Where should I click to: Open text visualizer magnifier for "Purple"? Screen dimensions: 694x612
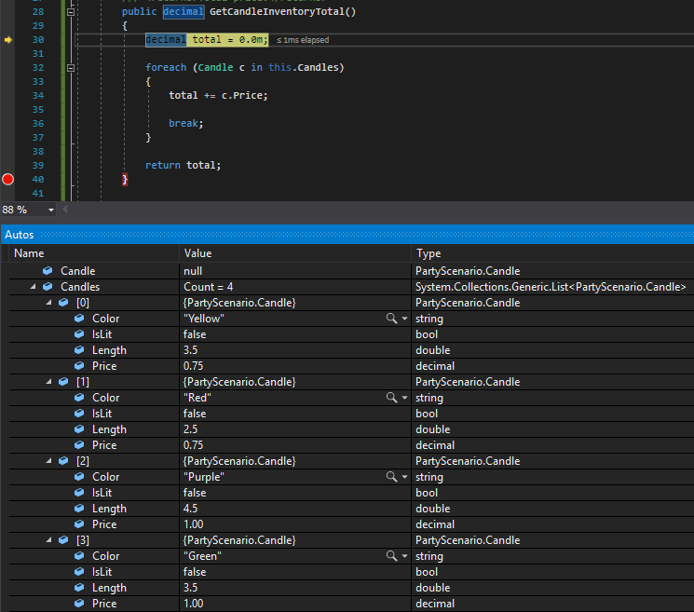click(393, 477)
